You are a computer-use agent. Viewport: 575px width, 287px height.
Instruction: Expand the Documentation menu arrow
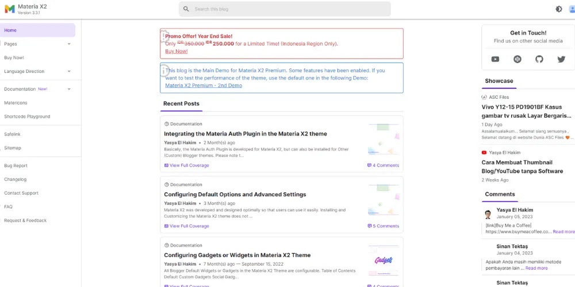tap(69, 90)
